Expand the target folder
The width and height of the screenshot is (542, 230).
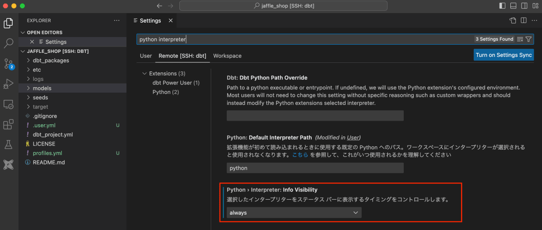(73, 107)
